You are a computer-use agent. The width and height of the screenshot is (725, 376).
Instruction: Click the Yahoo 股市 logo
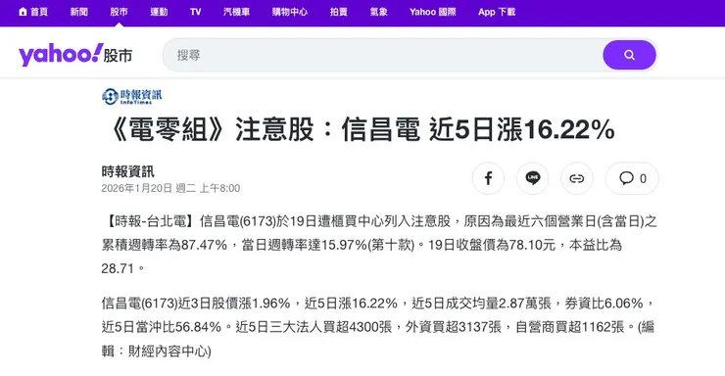(x=75, y=55)
